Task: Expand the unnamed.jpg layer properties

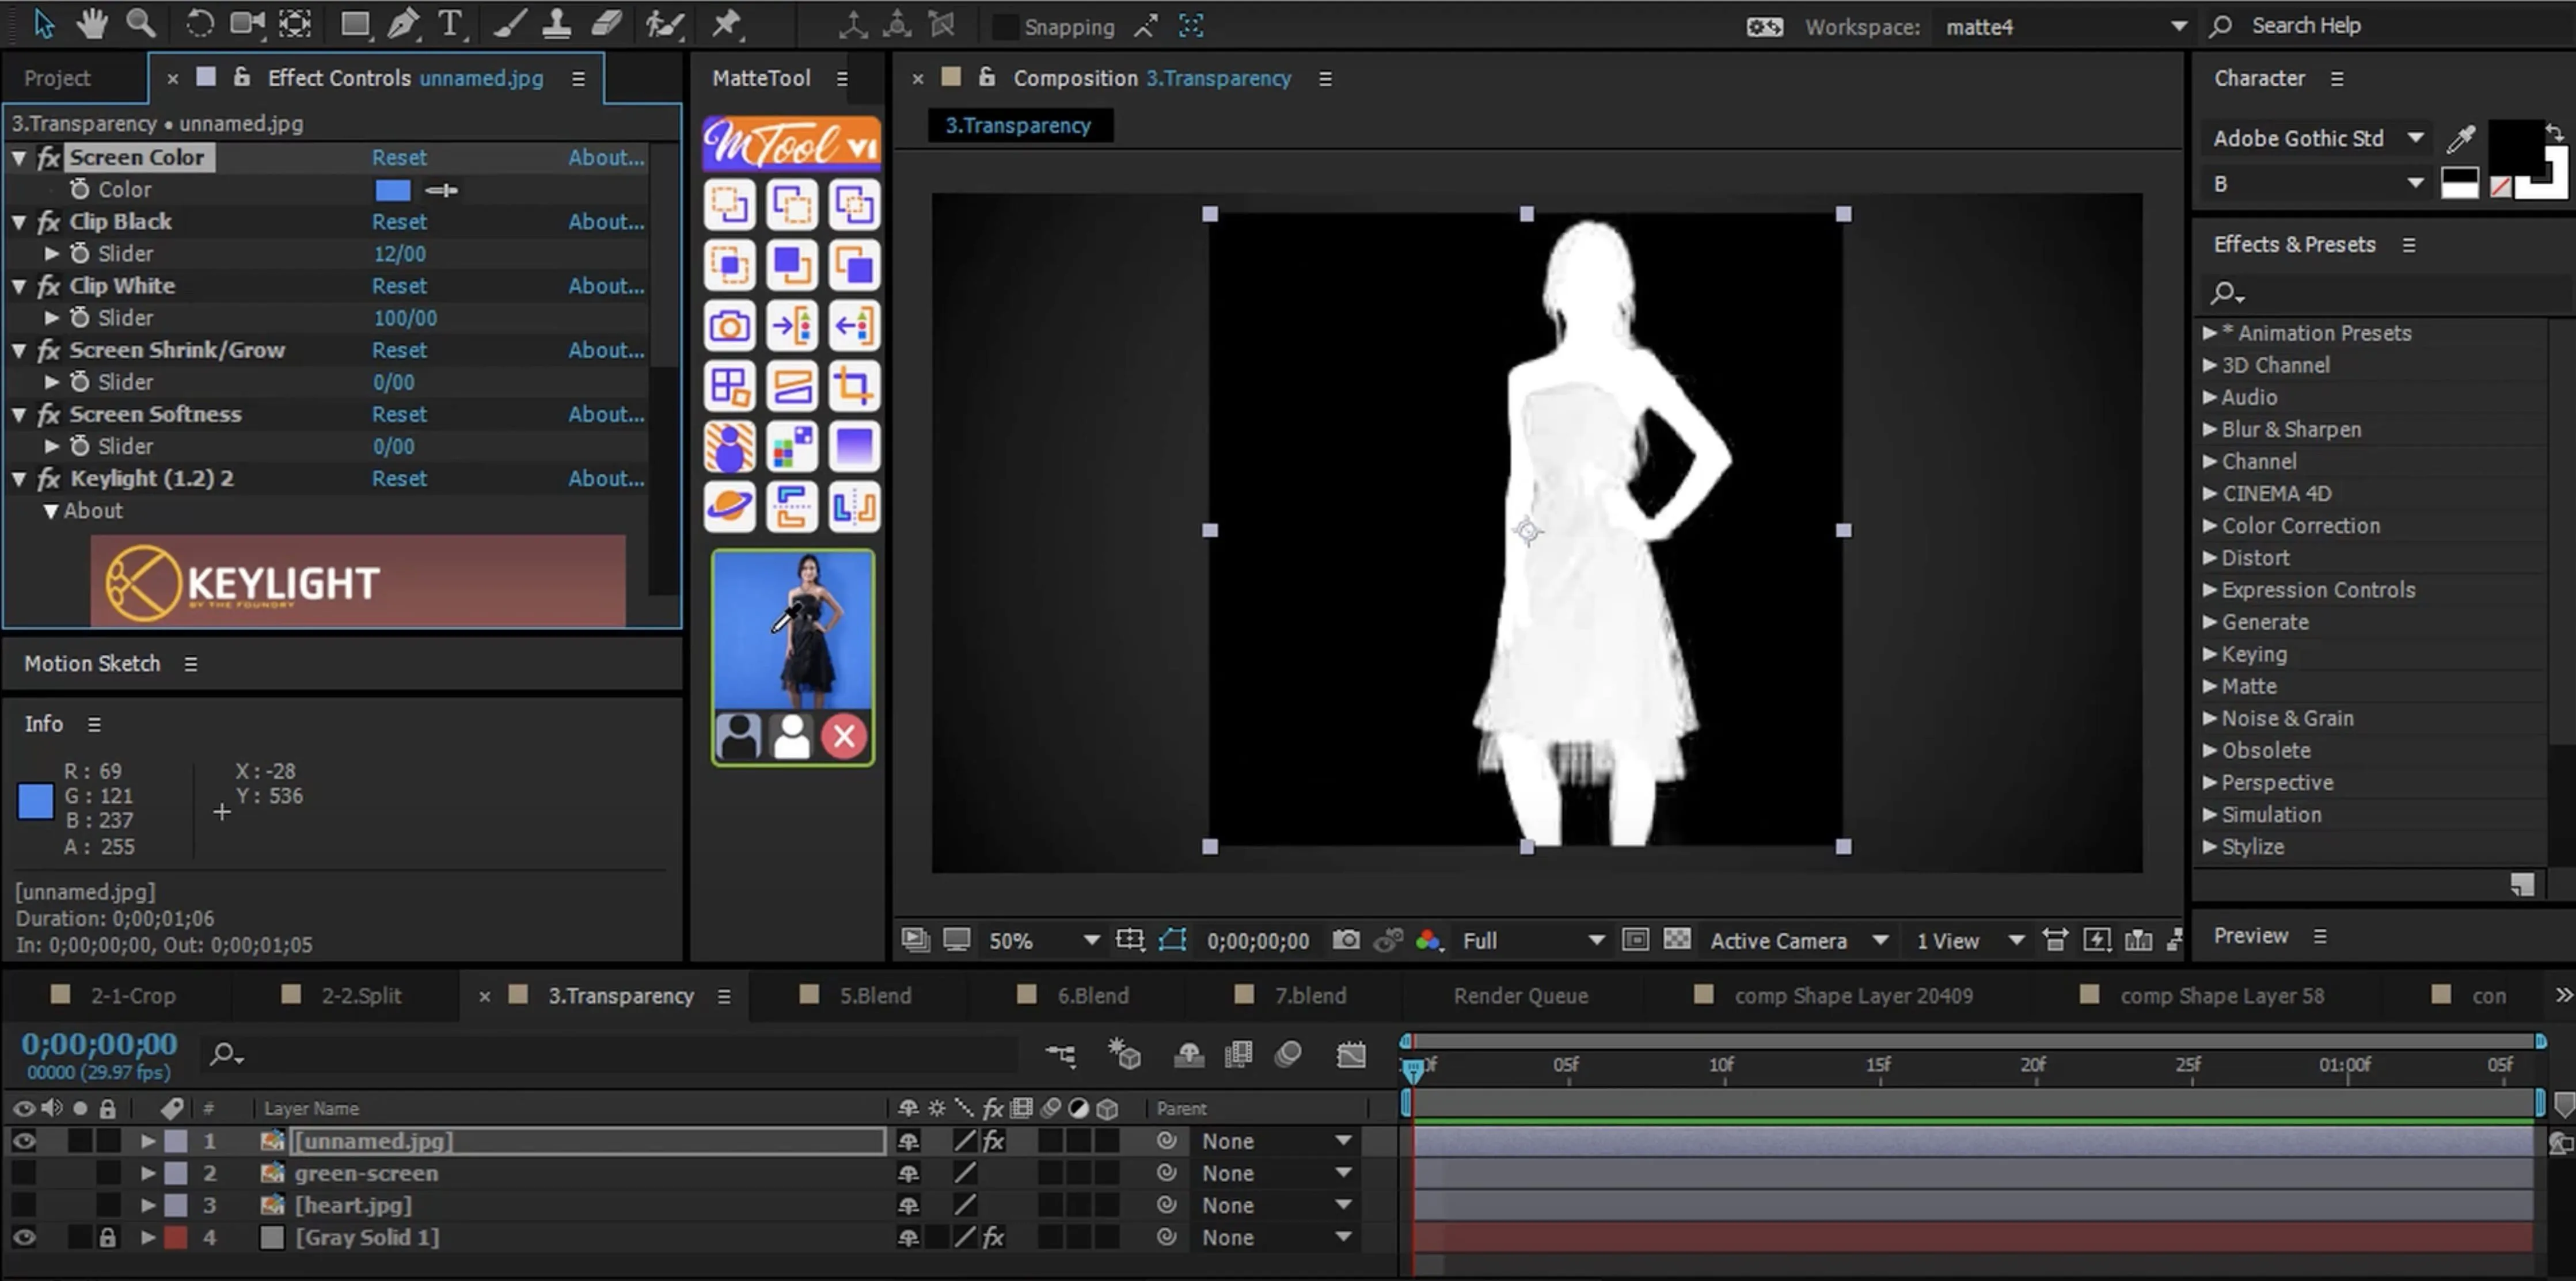Action: (148, 1141)
